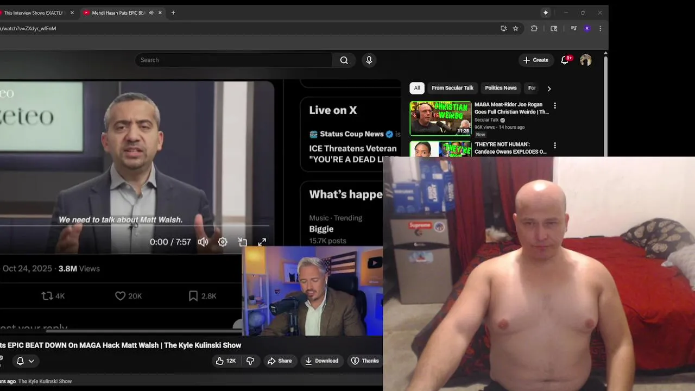
Task: Open options for MAGA Meat-Rider Joe Rogan video
Action: coord(554,105)
